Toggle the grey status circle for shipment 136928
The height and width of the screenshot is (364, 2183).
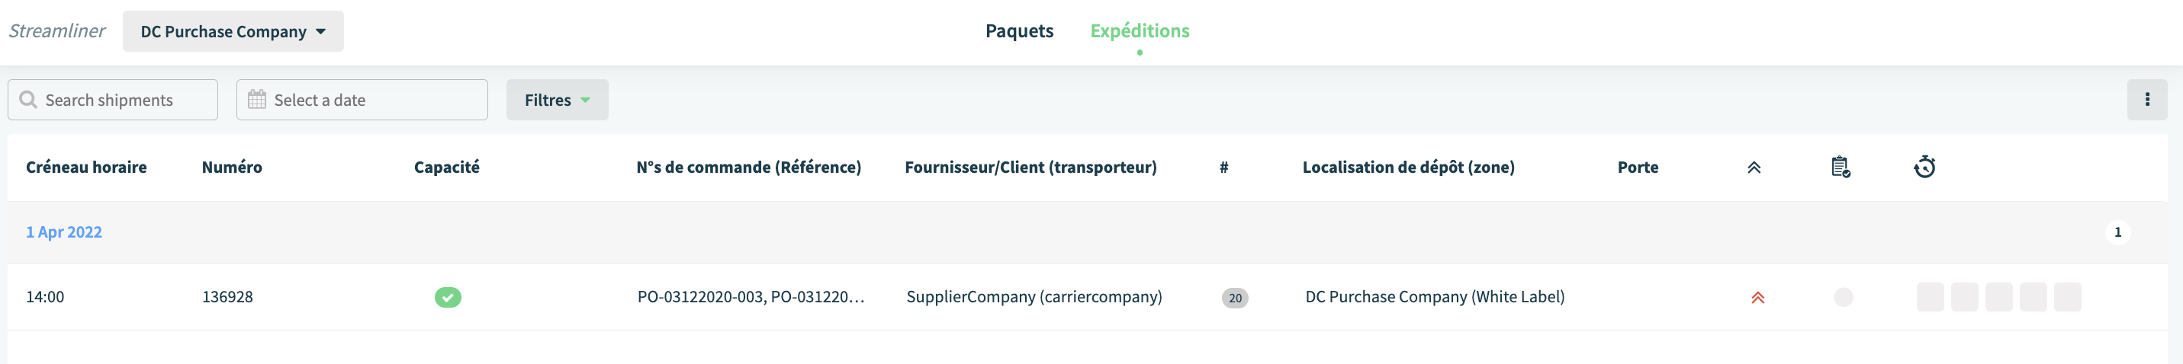(x=1842, y=297)
